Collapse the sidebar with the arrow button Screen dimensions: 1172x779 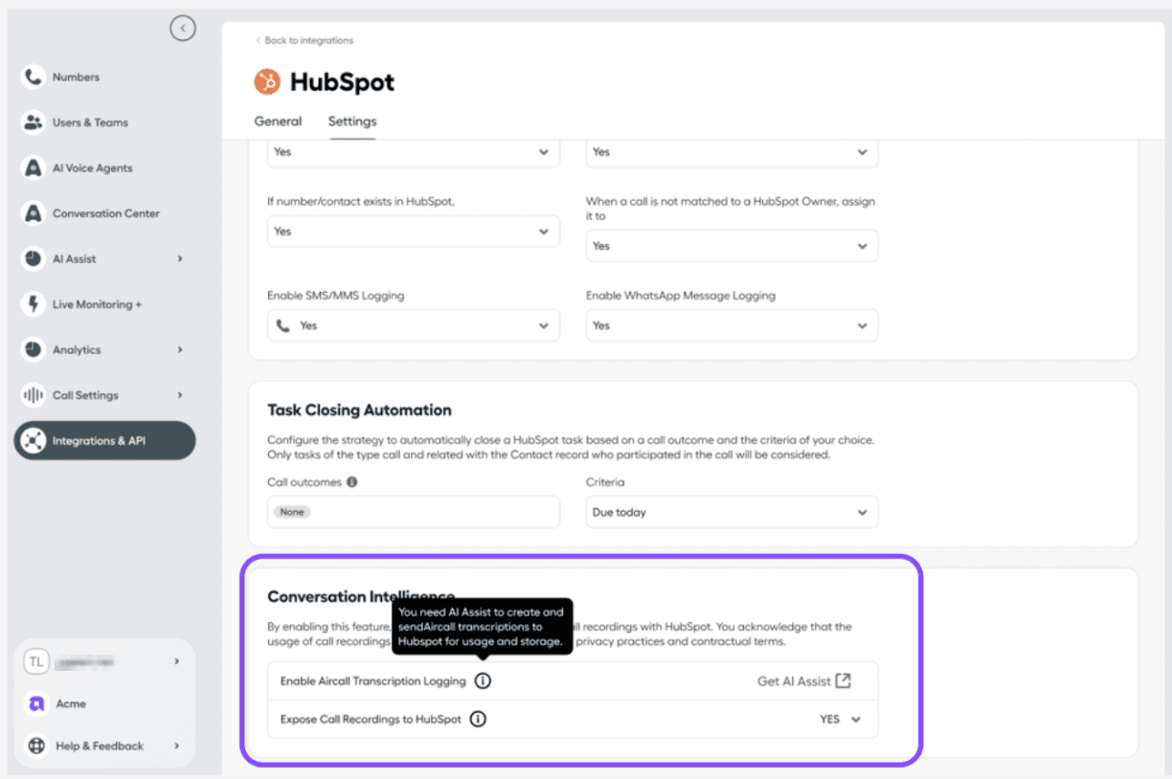pyautogui.click(x=183, y=29)
